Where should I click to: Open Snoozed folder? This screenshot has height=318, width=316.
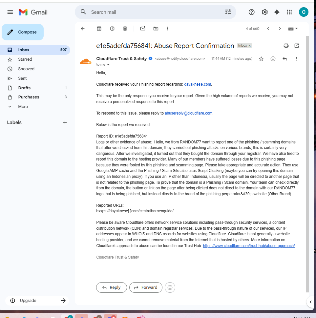pos(35,69)
